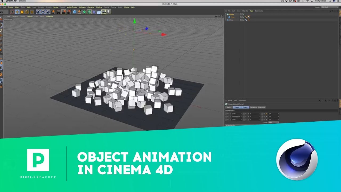Open the MoGraph menu
The width and height of the screenshot is (341, 192).
coord(82,7)
